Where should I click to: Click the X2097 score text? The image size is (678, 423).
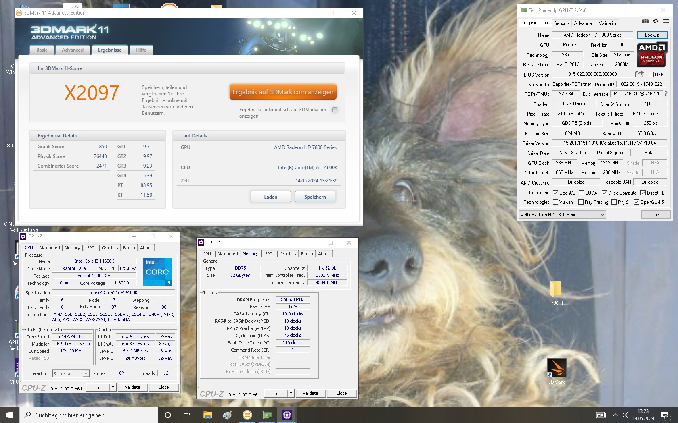coord(92,93)
